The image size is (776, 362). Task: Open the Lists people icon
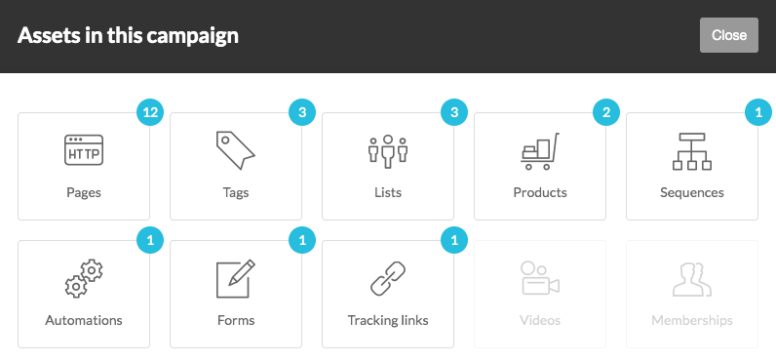[x=388, y=151]
